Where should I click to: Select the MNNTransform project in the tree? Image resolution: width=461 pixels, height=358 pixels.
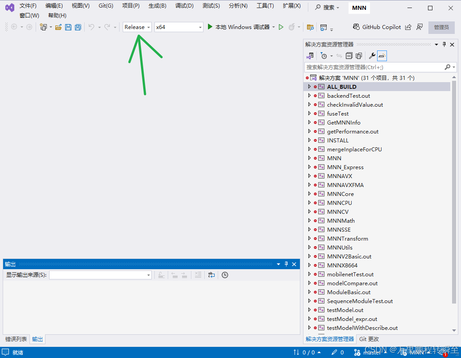click(348, 238)
